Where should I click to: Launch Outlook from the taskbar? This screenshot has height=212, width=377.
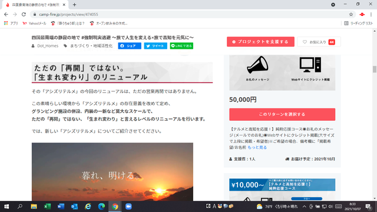(74, 207)
